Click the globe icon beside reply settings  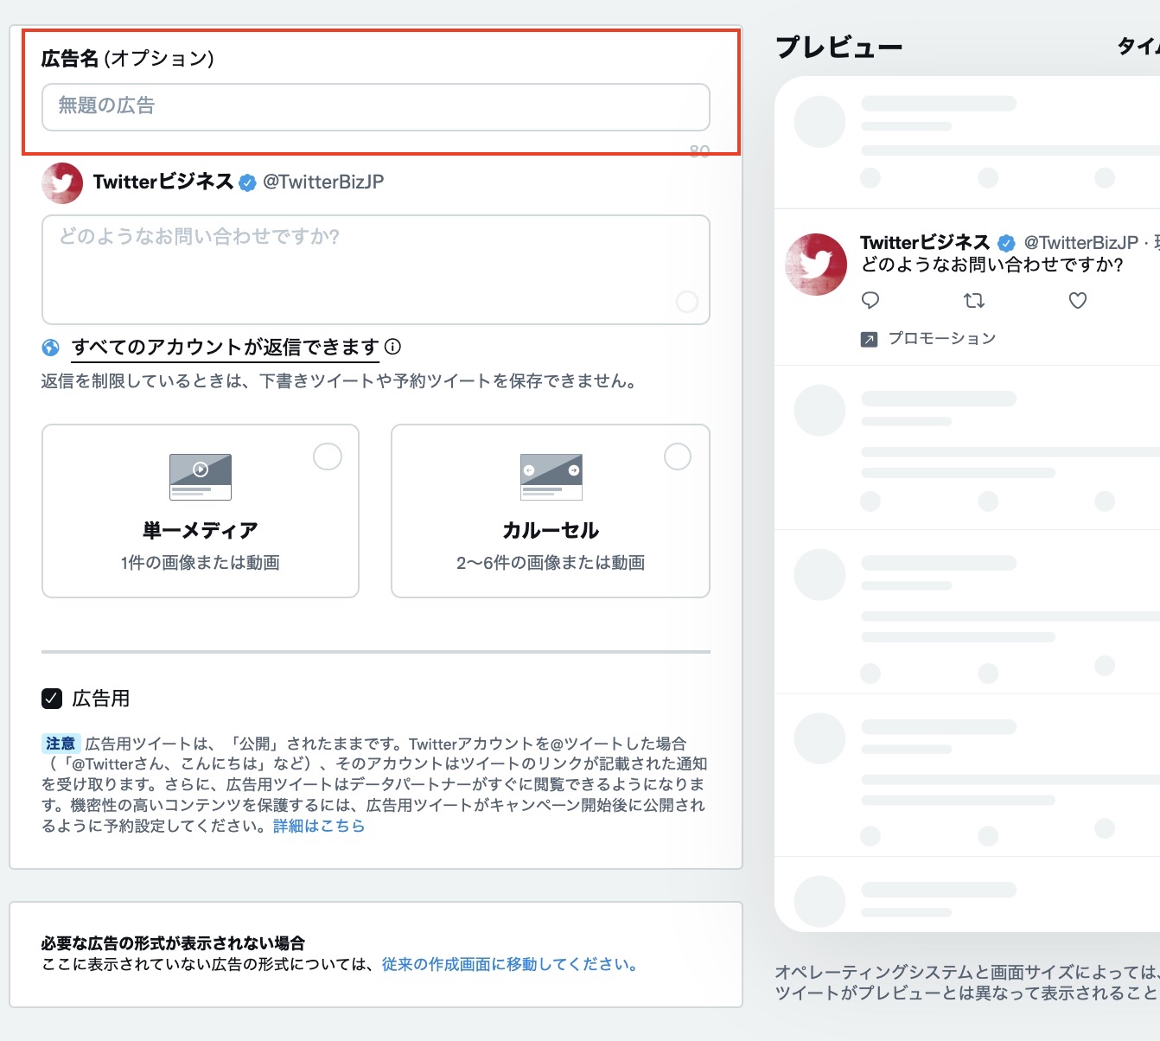(51, 348)
